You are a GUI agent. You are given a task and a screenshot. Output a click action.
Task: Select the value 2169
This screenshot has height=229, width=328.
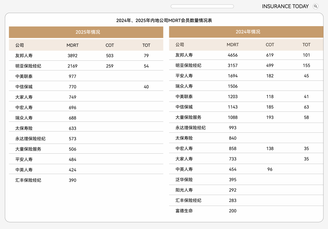pos(73,66)
